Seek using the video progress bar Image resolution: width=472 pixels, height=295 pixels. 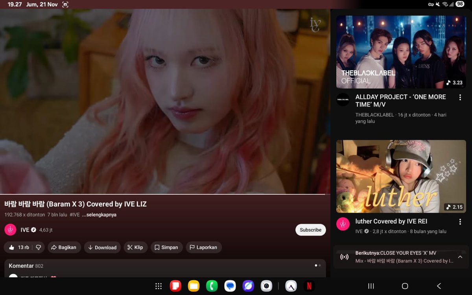point(165,194)
